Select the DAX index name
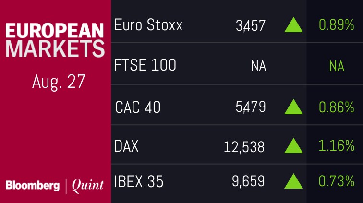 (x=127, y=145)
